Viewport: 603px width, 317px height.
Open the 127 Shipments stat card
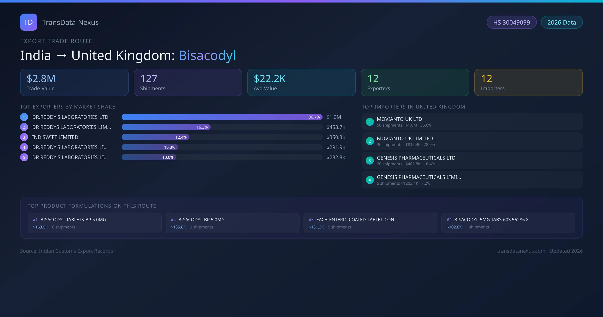click(188, 82)
